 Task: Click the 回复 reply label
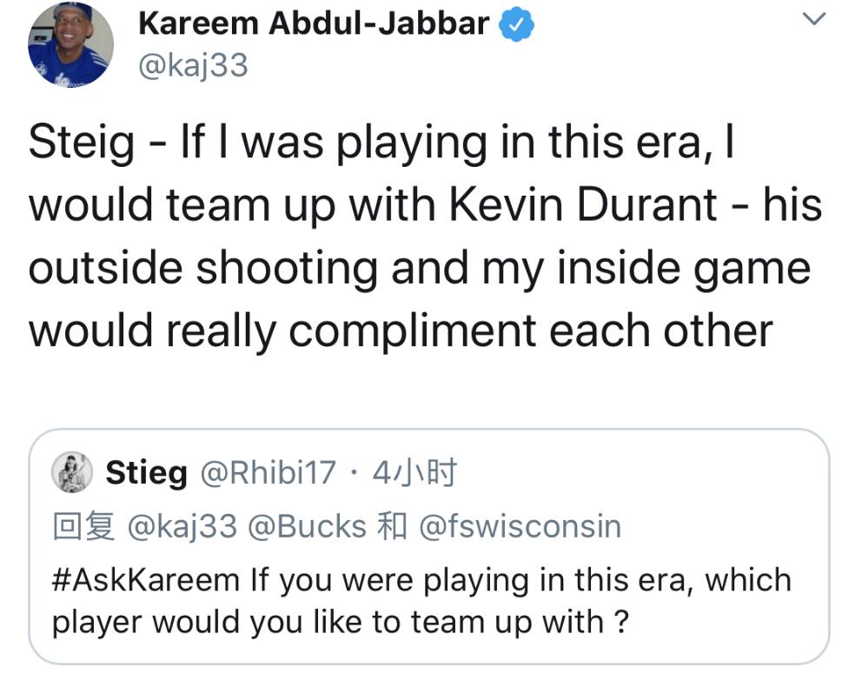click(83, 527)
